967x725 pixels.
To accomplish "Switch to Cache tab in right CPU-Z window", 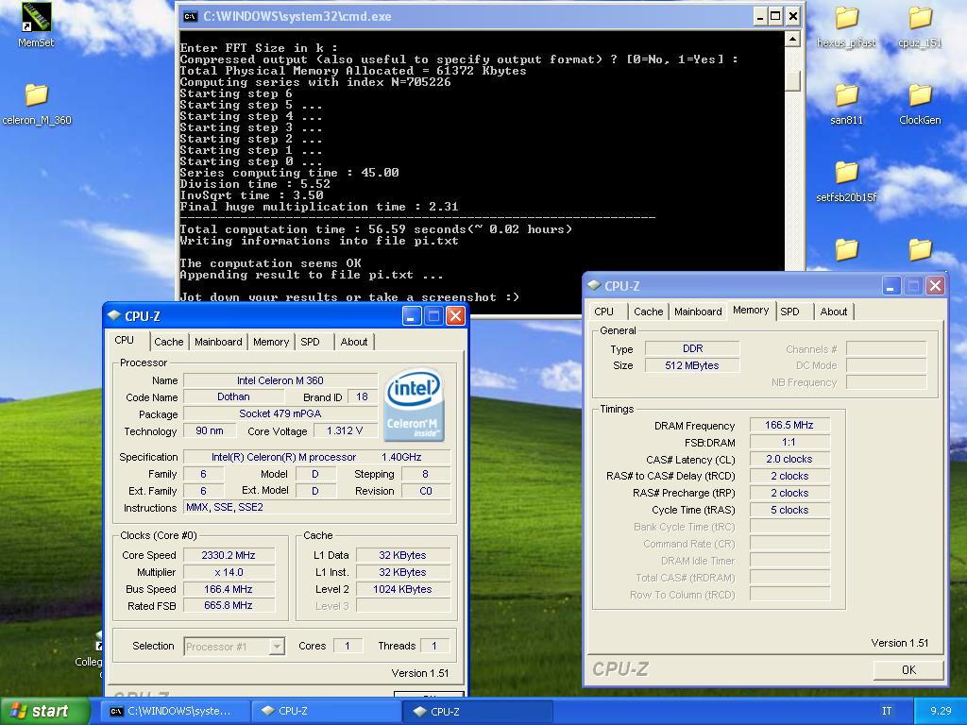I will [x=648, y=312].
